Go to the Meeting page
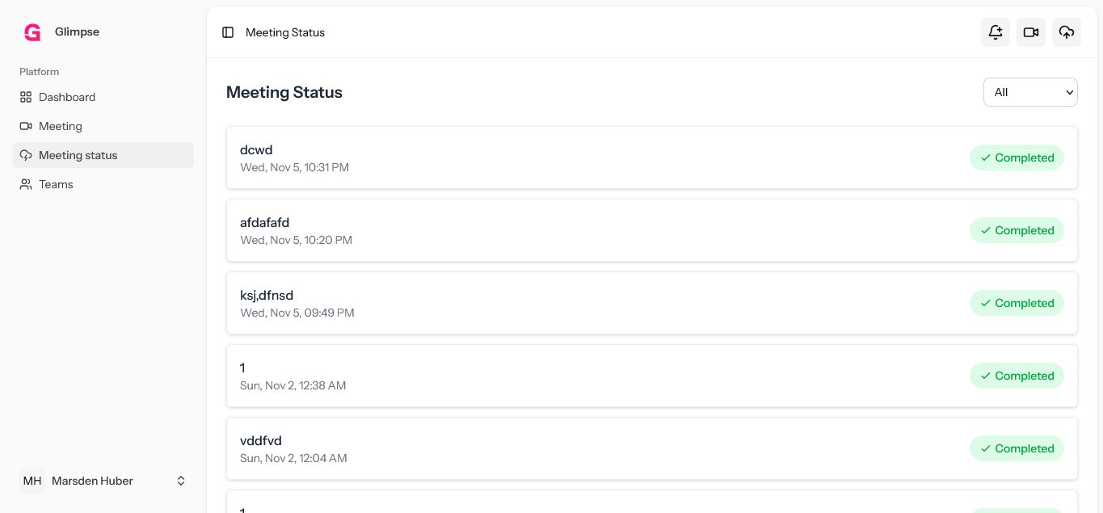Image resolution: width=1103 pixels, height=513 pixels. [61, 126]
